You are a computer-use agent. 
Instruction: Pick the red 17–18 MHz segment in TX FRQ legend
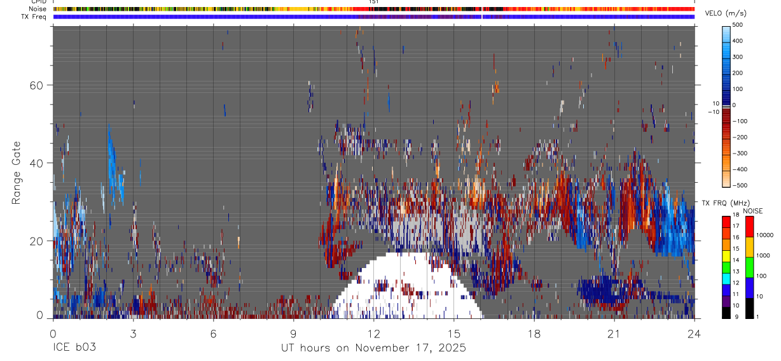pyautogui.click(x=726, y=222)
